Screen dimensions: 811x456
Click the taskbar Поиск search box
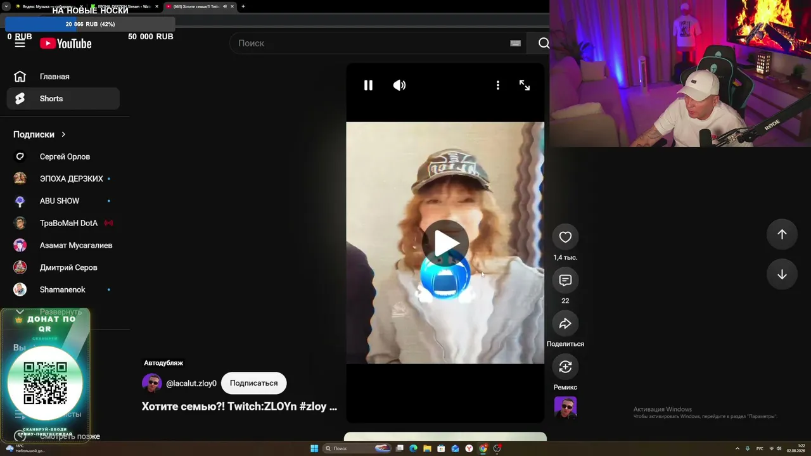pyautogui.click(x=357, y=448)
